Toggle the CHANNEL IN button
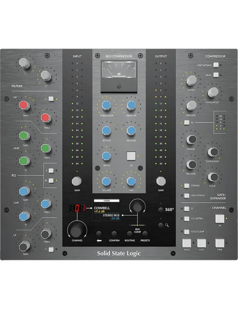The height and width of the screenshot is (309, 238). [220, 219]
